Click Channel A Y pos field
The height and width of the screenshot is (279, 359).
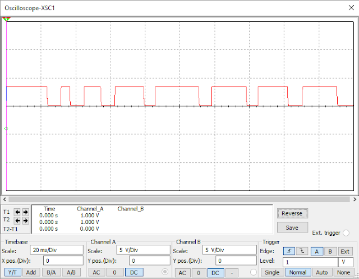point(150,260)
